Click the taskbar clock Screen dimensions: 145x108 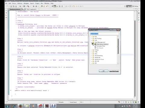coord(135,106)
